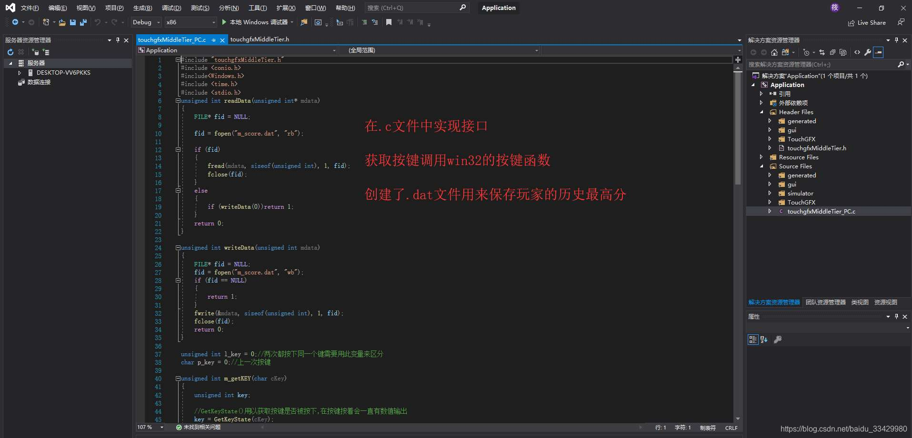
Task: Open the 生成(B) build menu
Action: [x=142, y=8]
